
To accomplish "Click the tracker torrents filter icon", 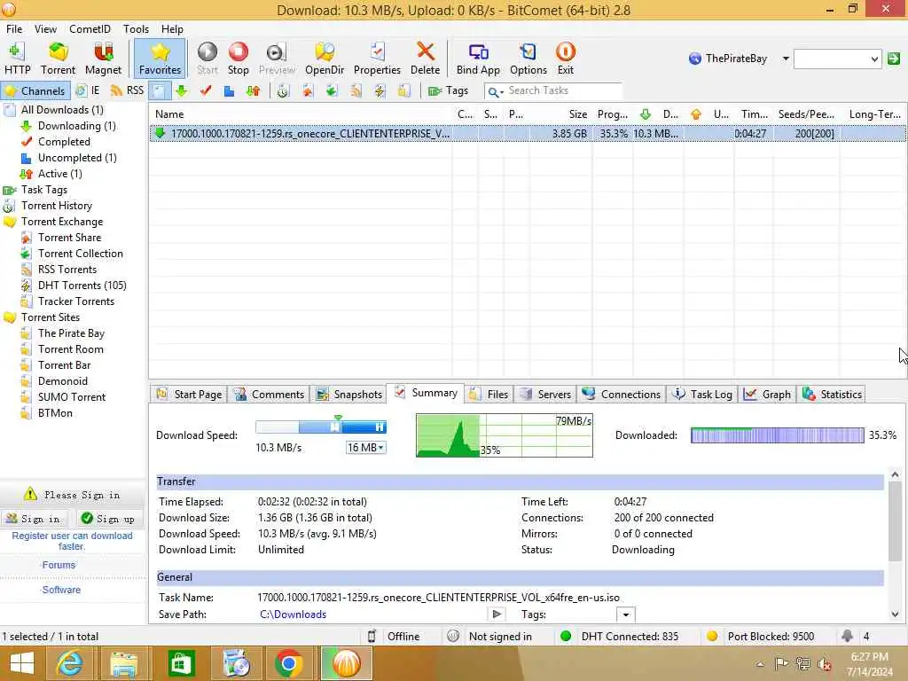I will point(404,91).
